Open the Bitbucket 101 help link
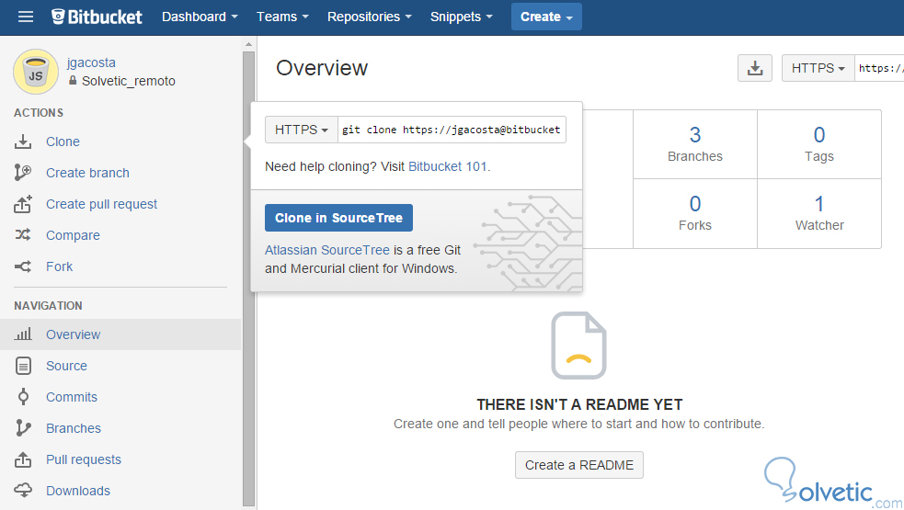The image size is (904, 510). pos(448,166)
